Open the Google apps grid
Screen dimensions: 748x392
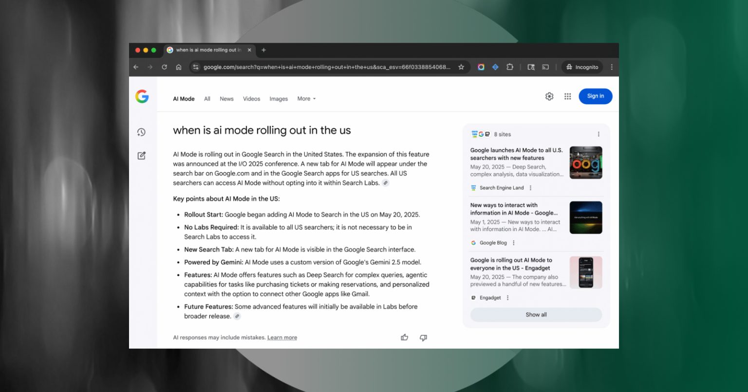(567, 96)
